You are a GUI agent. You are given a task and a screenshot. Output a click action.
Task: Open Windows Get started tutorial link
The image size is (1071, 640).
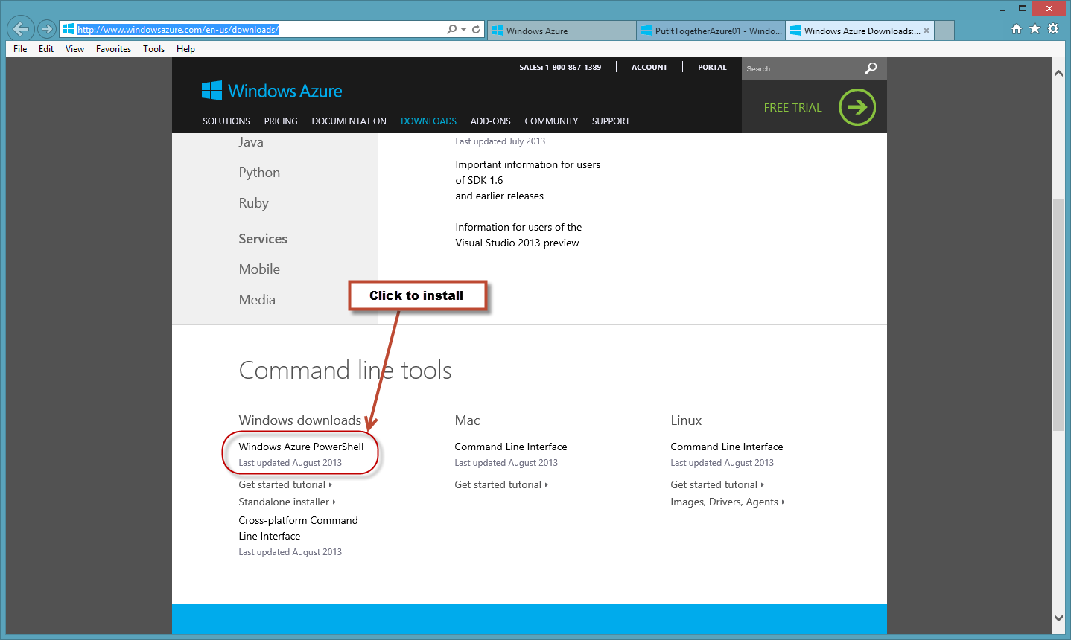point(285,484)
